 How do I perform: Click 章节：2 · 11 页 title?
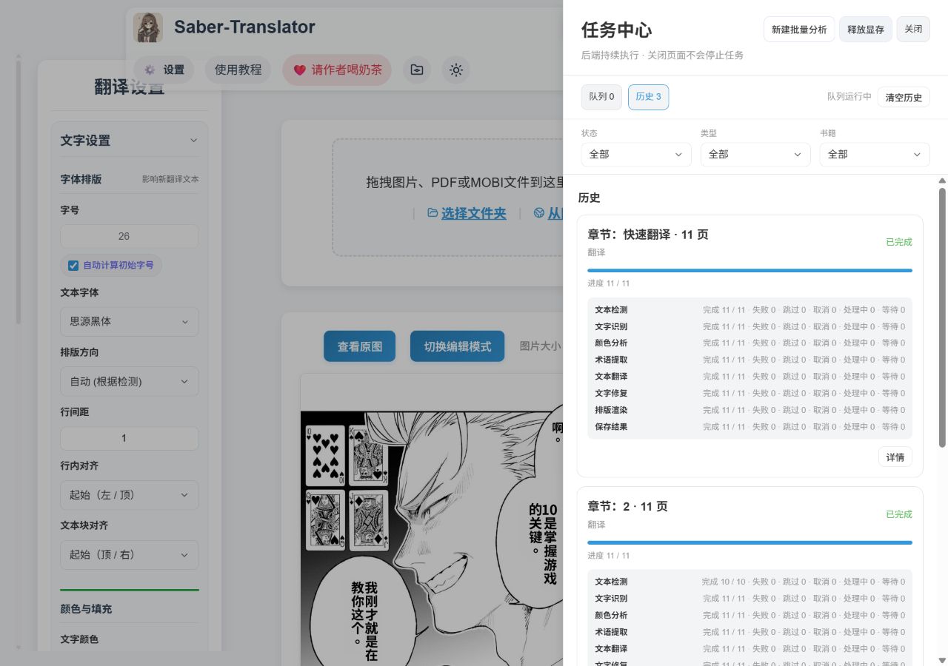627,507
